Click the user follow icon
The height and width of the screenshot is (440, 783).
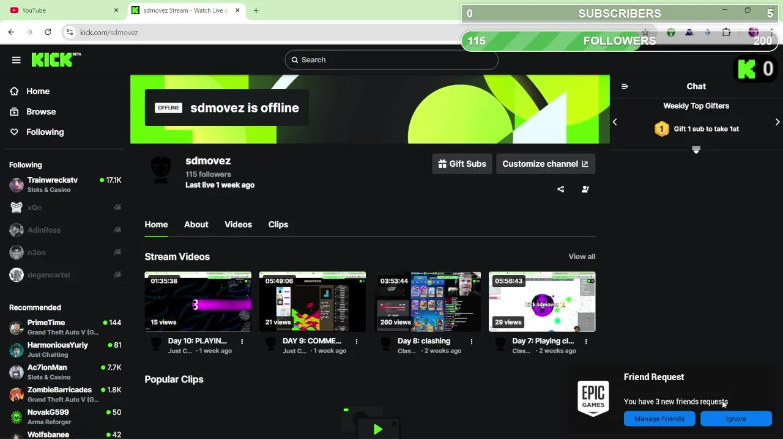pos(585,189)
